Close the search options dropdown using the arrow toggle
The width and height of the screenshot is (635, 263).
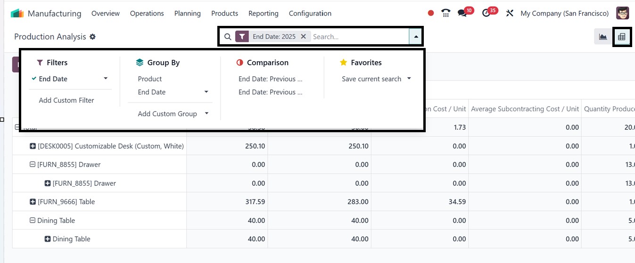(416, 37)
